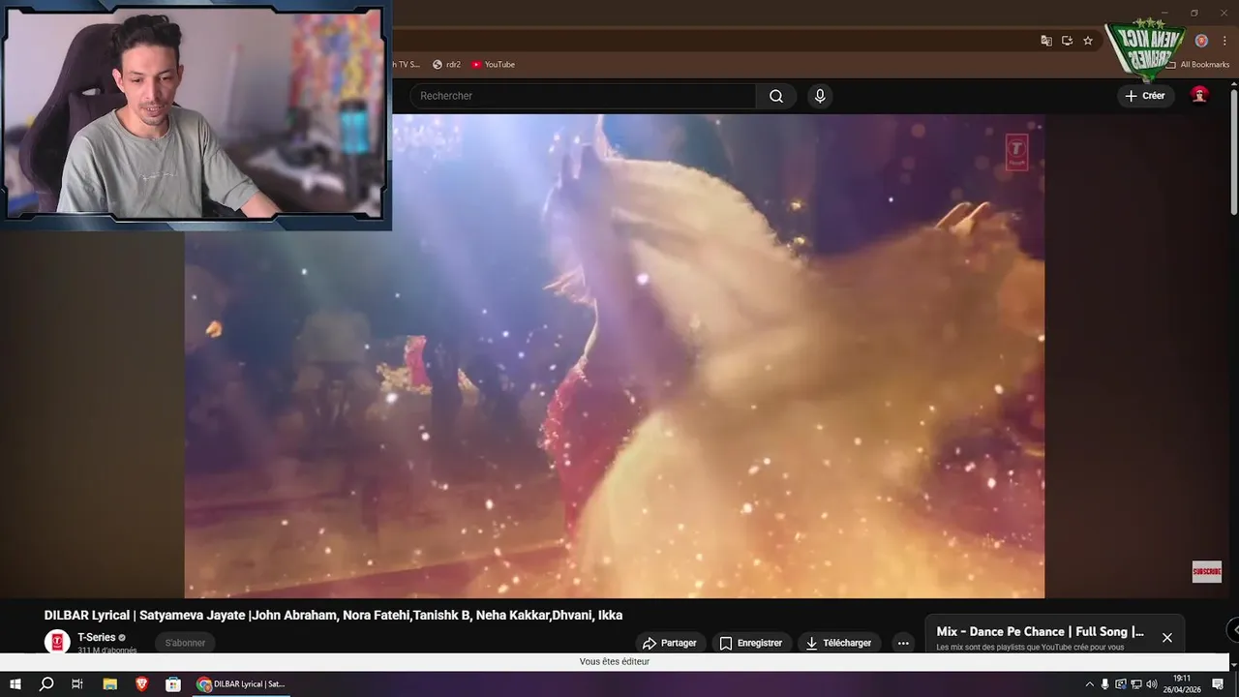Viewport: 1239px width, 697px height.
Task: Open Task View on taskbar
Action: (x=77, y=683)
